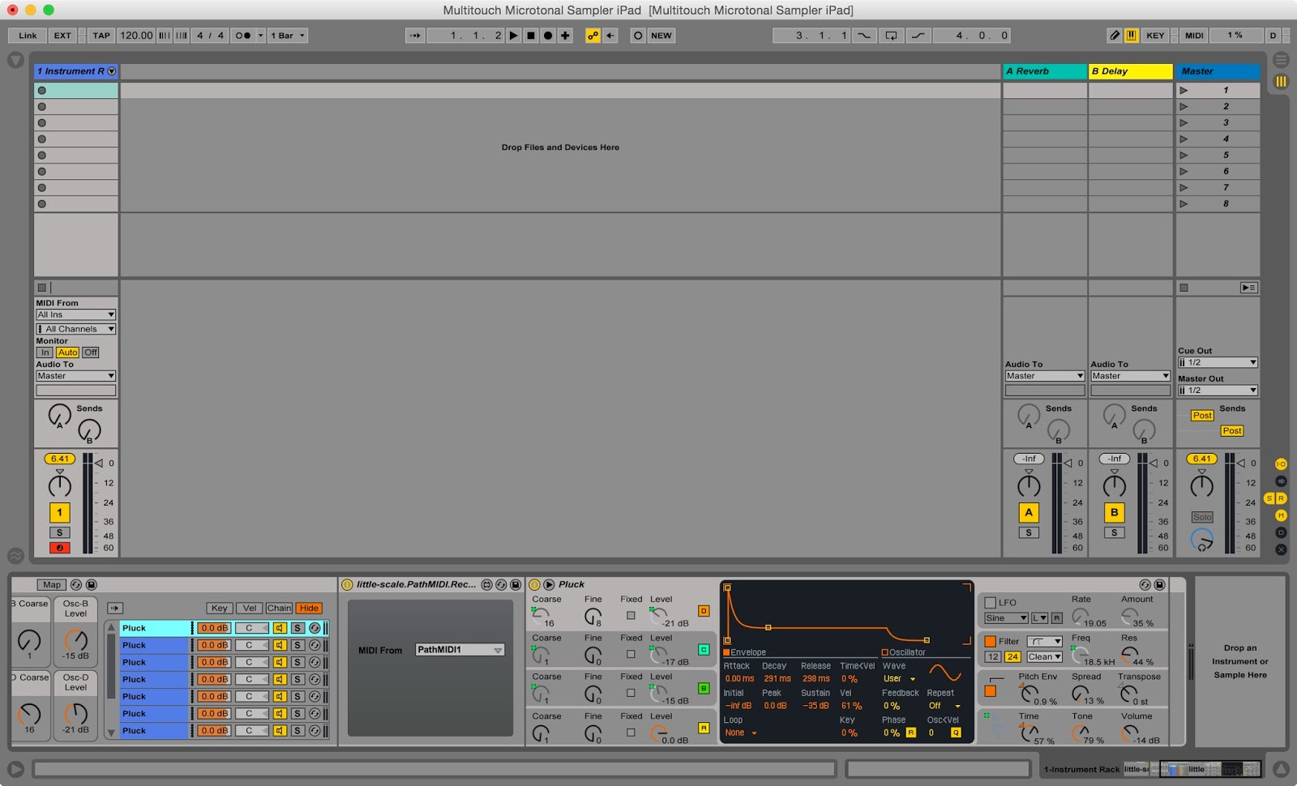Mute the first Pluck chain speaker icon
Screen dimensions: 1297x786
(280, 628)
